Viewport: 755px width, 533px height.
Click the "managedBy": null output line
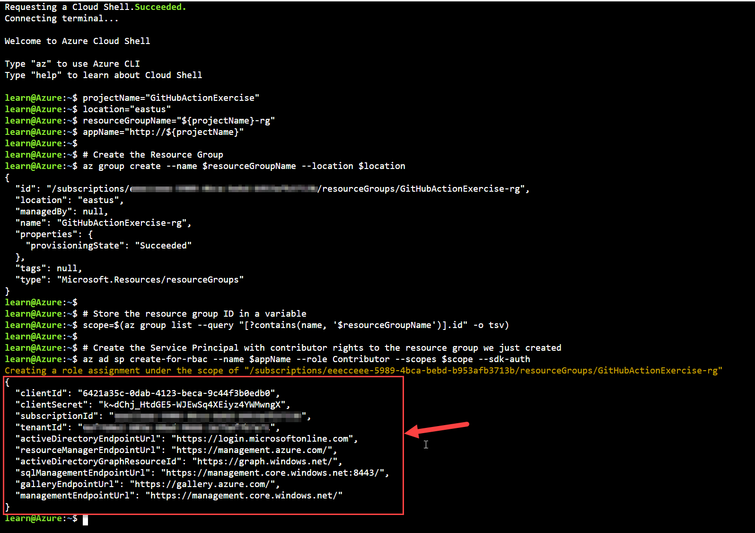pos(61,212)
